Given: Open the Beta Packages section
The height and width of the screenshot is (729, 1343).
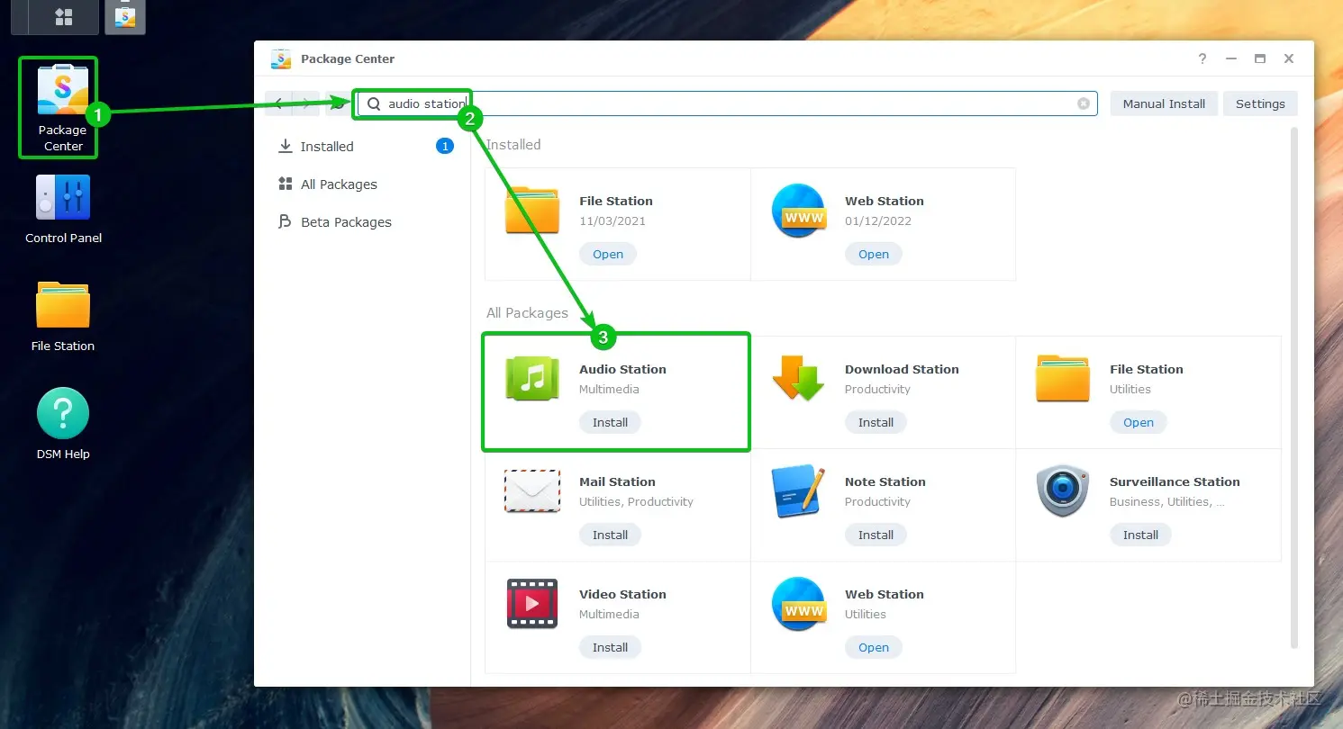Looking at the screenshot, I should 345,221.
